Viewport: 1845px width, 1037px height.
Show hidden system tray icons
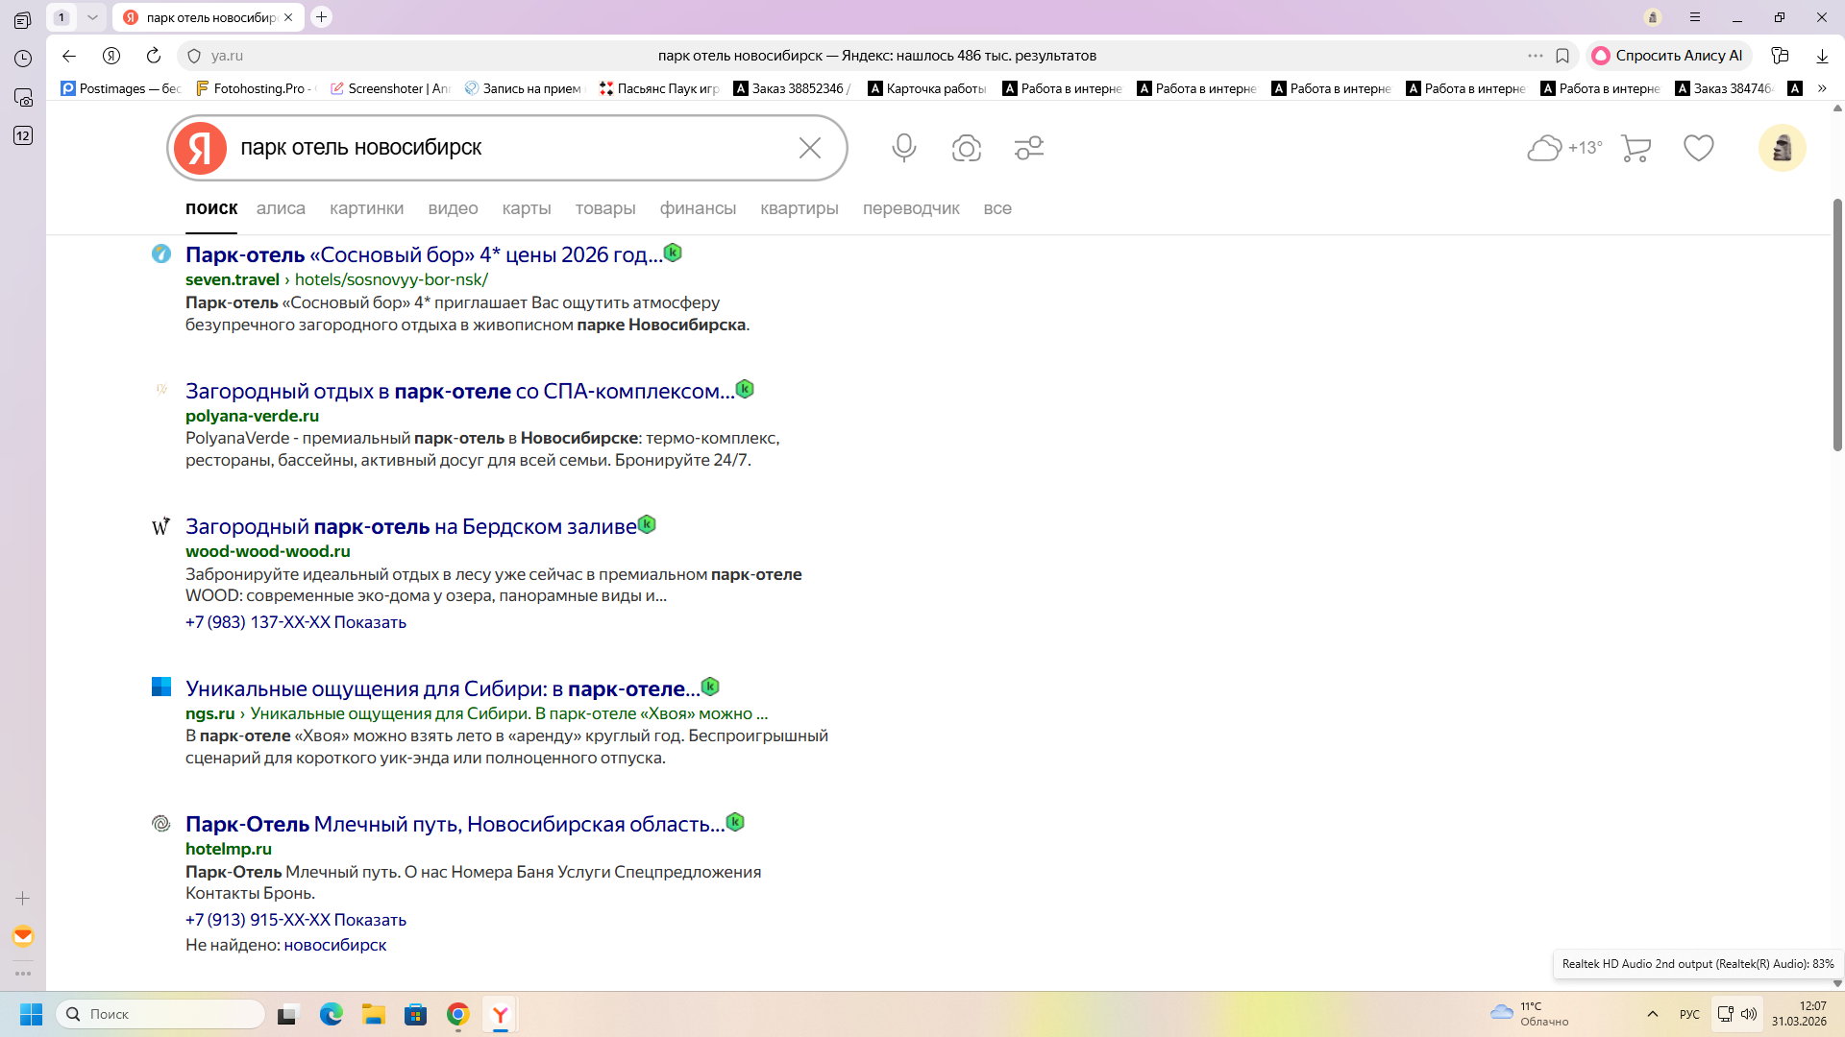tap(1653, 1014)
